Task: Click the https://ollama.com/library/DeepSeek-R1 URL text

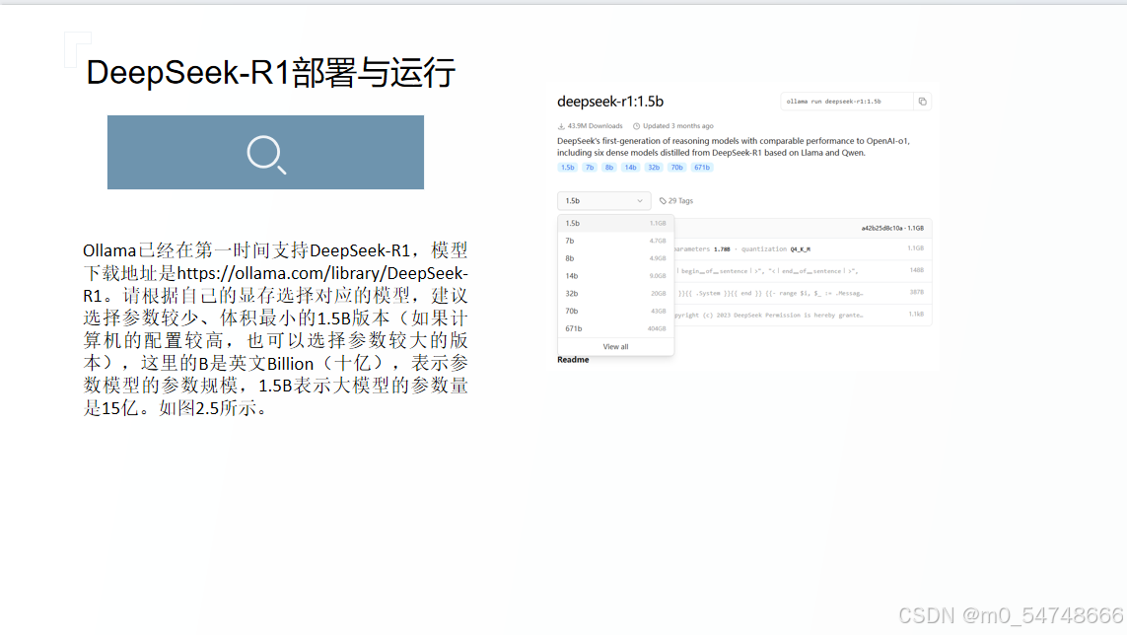Action: (275, 284)
